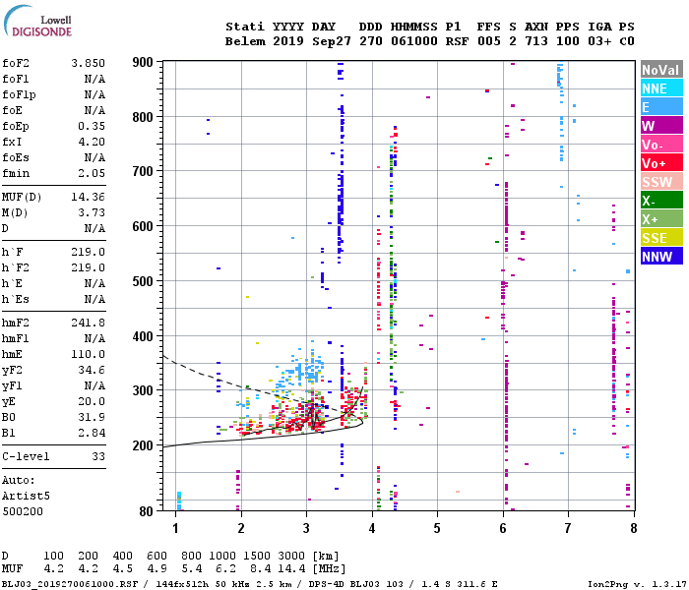This screenshot has height=590, width=689.
Task: Click the M(D) value 3.73
Action: [92, 213]
